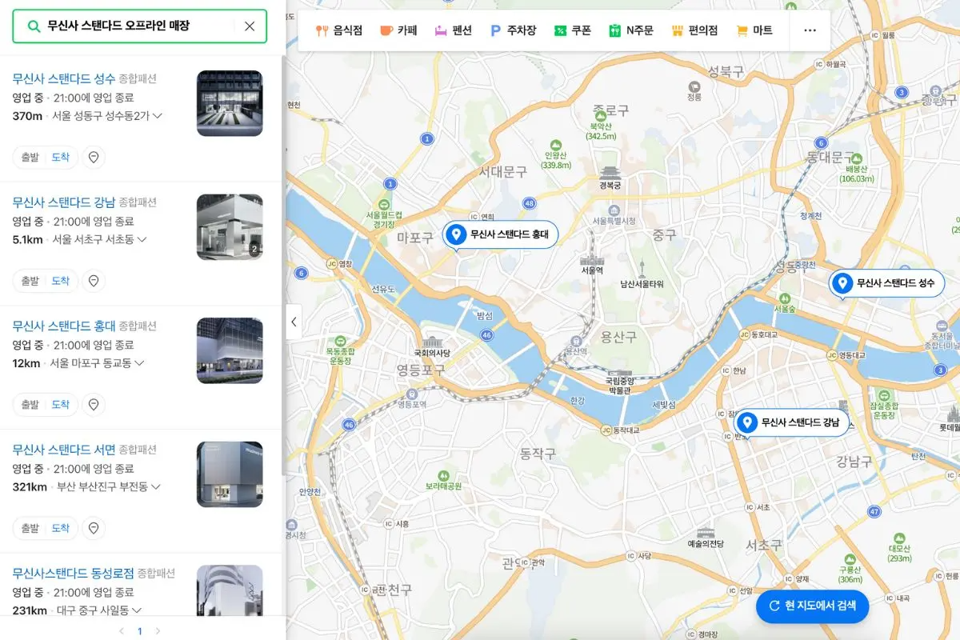Toggle the bookmark pin for 무신사 스탠다드 서면

point(94,528)
